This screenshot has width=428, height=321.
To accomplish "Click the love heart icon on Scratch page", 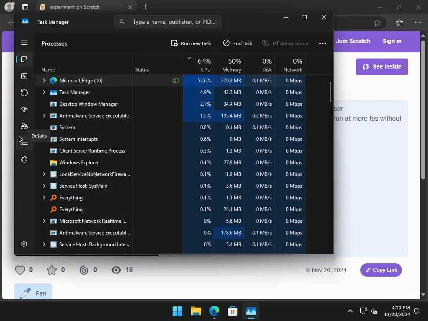I will (20, 270).
